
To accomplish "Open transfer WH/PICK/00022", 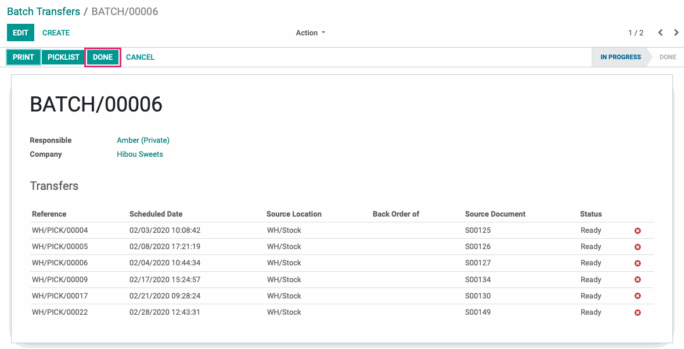I will [60, 312].
